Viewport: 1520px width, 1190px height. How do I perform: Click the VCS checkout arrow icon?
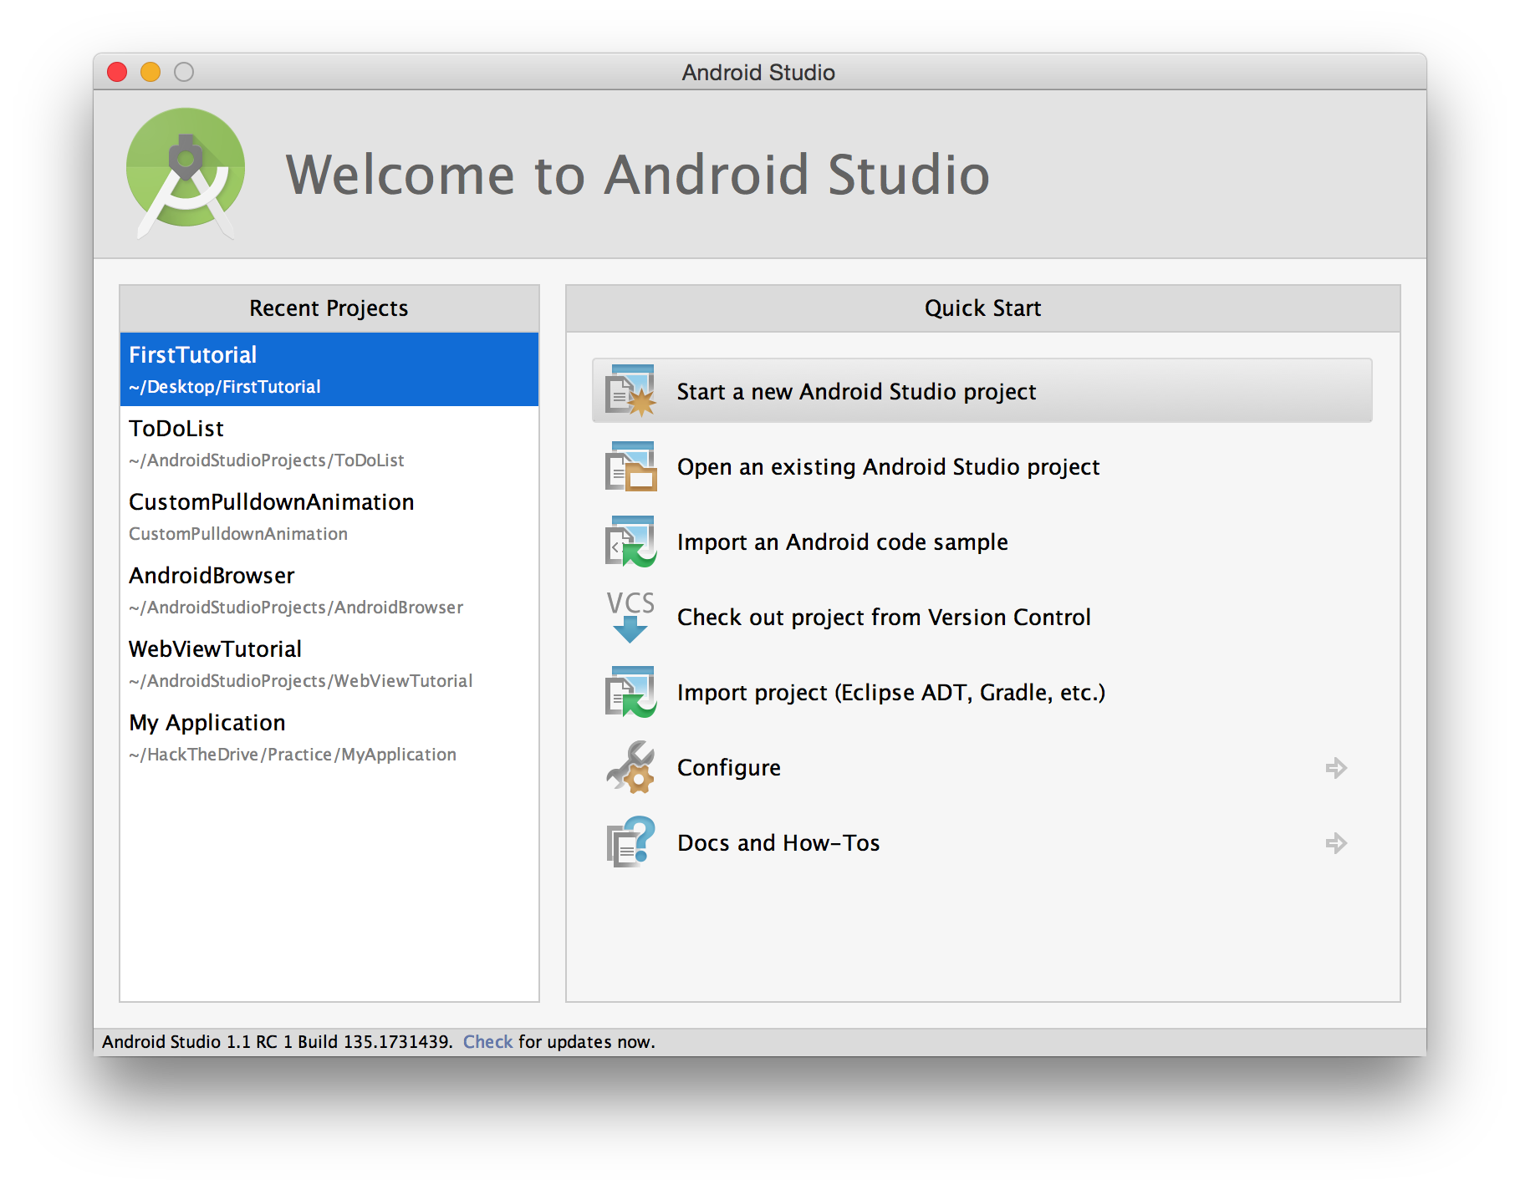630,617
